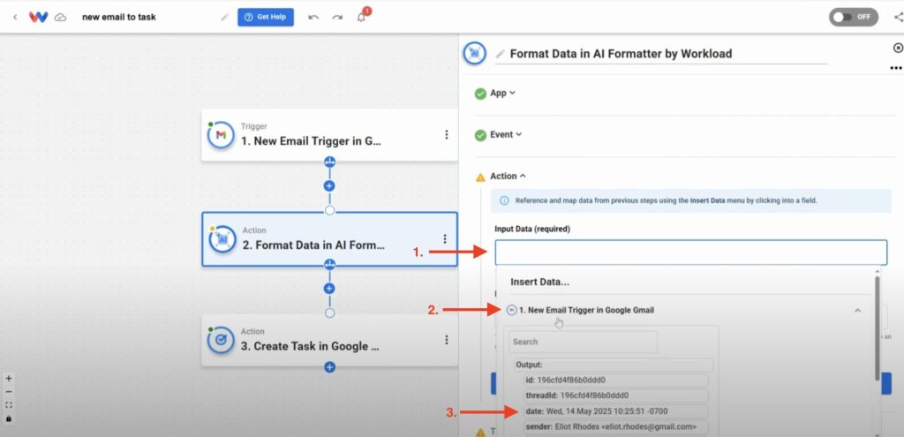
Task: Focus the Insert Data search box
Action: pos(583,342)
